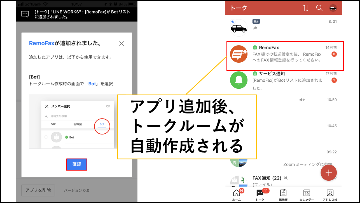Image resolution: width=360 pixels, height=203 pixels.
Task: Close the RemoFax added dialog with X
Action: pyautogui.click(x=121, y=44)
